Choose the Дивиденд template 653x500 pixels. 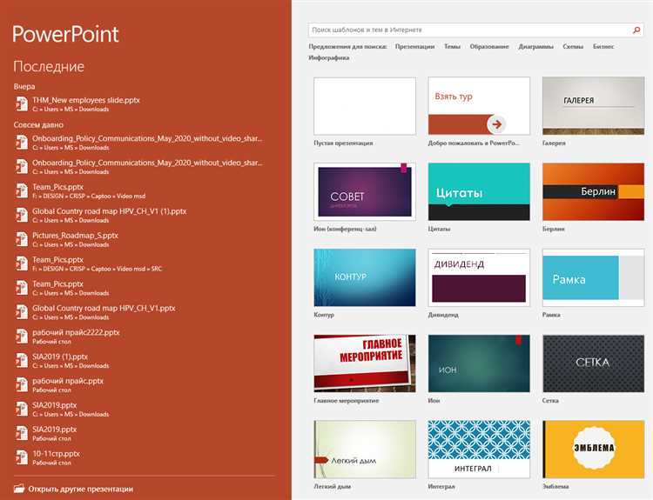479,278
